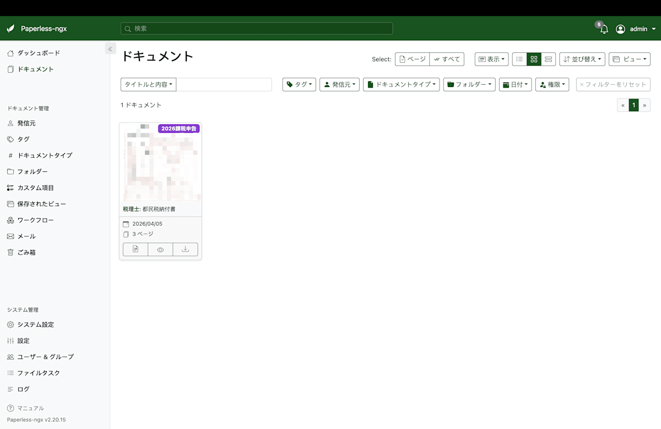Click Paperless-ngx v2.20.15 version text
This screenshot has width=661, height=429.
point(36,420)
